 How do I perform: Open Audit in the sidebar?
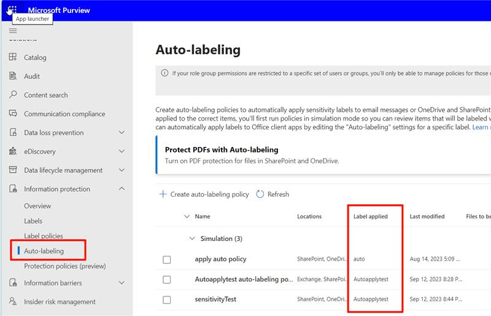point(32,76)
